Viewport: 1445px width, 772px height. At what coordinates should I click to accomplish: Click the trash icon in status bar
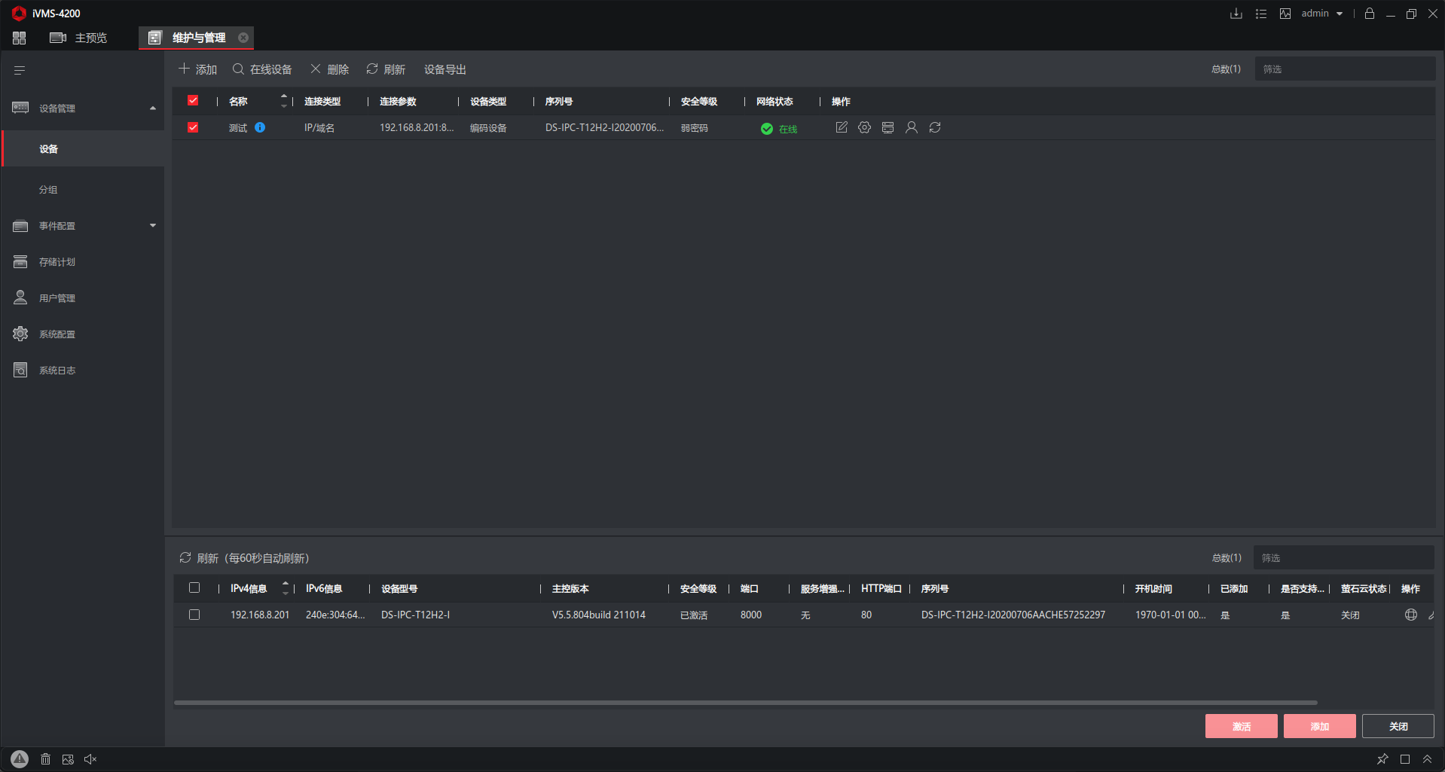click(45, 759)
